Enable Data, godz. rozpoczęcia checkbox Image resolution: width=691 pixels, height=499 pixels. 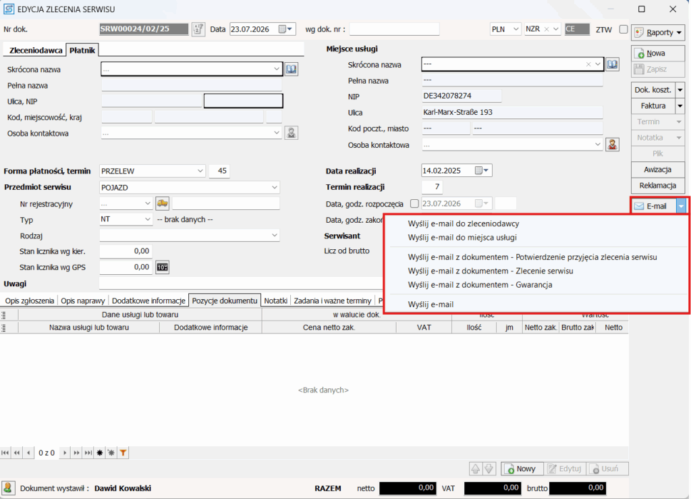tap(414, 203)
